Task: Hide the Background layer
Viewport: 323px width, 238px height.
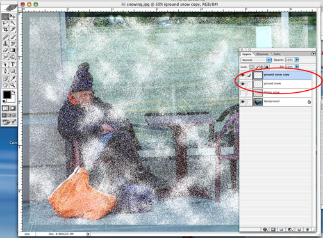Action: (x=243, y=102)
